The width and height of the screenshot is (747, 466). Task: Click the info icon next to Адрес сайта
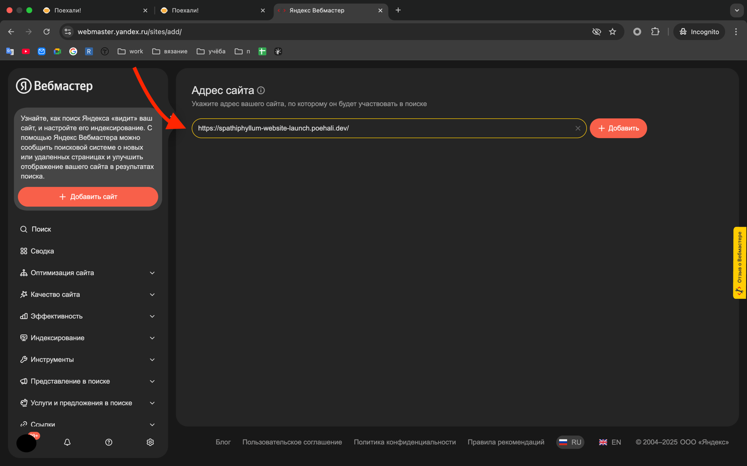pyautogui.click(x=261, y=90)
